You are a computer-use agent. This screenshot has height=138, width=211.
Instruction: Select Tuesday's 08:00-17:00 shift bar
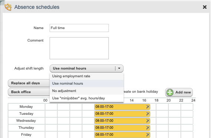(x=122, y=114)
